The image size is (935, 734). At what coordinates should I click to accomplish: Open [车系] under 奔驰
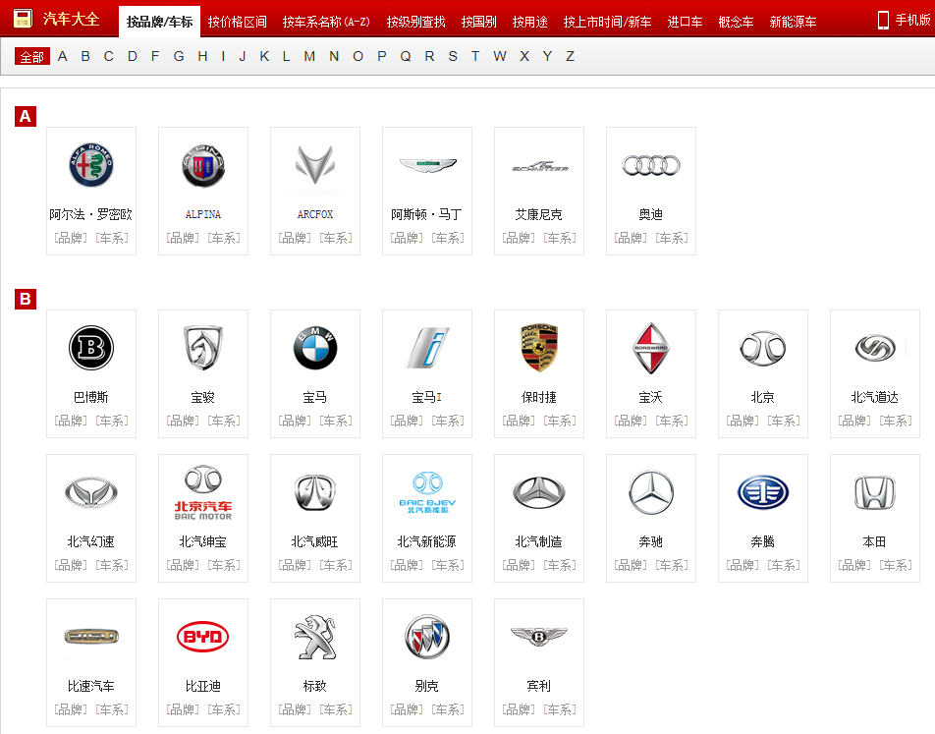pyautogui.click(x=672, y=565)
